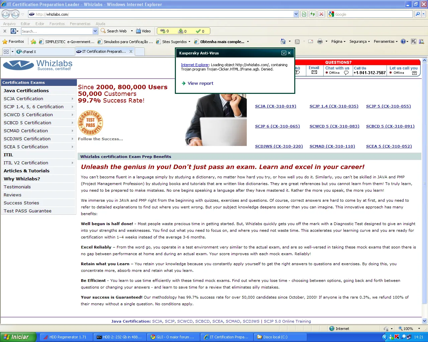
Task: Open the blue Help question mark icon
Action: (x=403, y=41)
